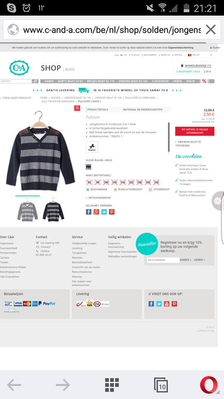Select the blauw/grijs color swatch
224x399 pixels.
click(x=88, y=167)
